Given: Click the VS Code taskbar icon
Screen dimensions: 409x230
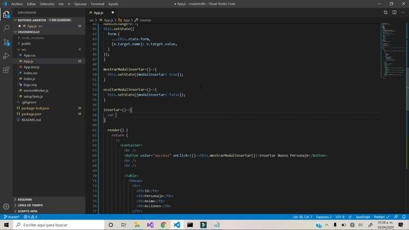Looking at the screenshot, I should point(177,225).
